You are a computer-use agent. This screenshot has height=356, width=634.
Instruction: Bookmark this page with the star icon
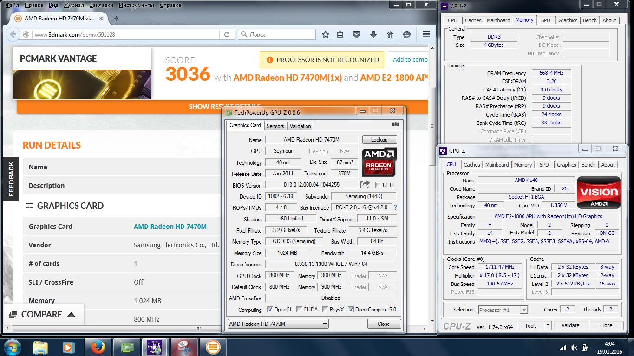coord(326,34)
